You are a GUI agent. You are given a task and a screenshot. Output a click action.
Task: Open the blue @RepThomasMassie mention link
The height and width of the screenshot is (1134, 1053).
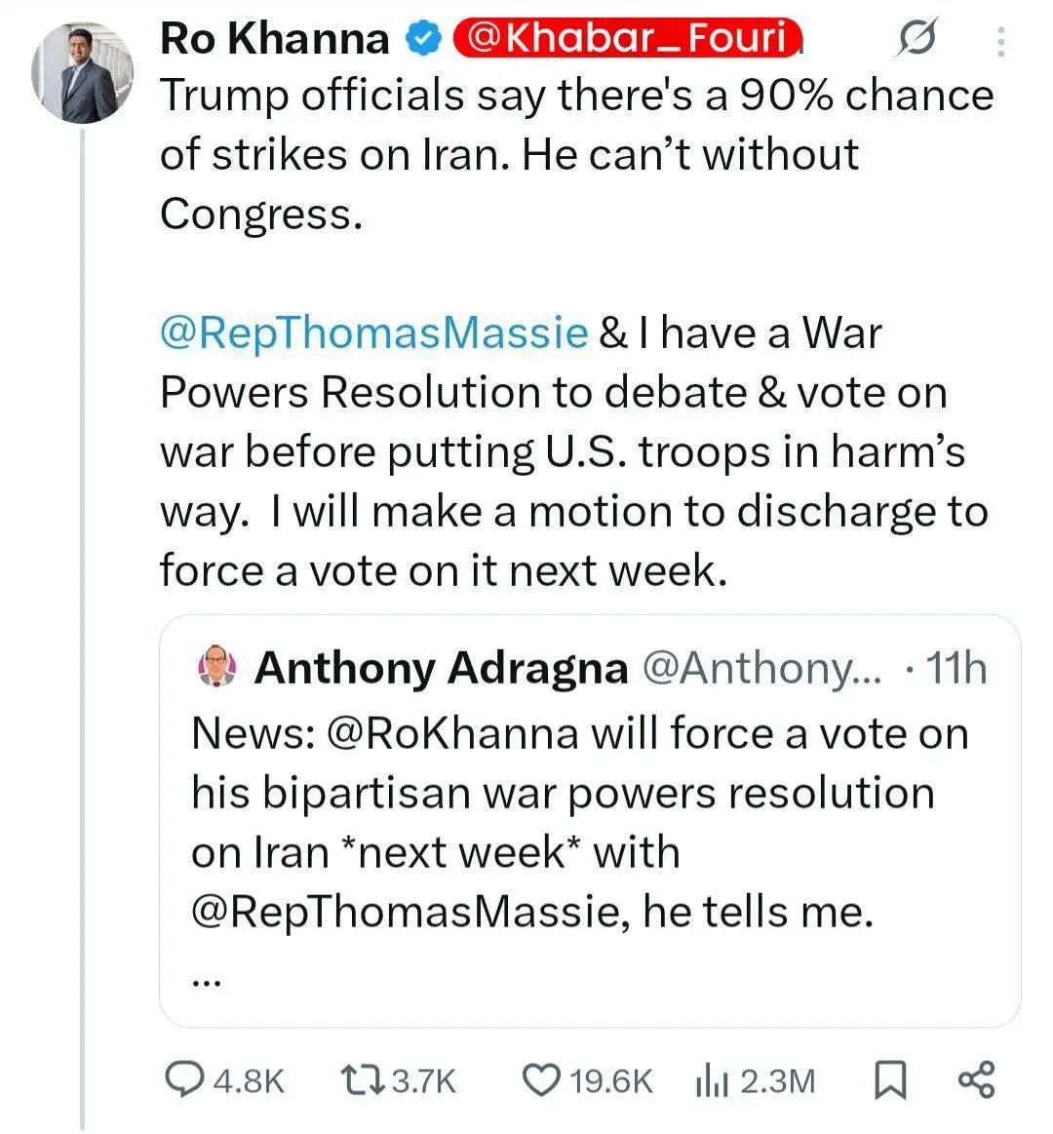pyautogui.click(x=373, y=332)
